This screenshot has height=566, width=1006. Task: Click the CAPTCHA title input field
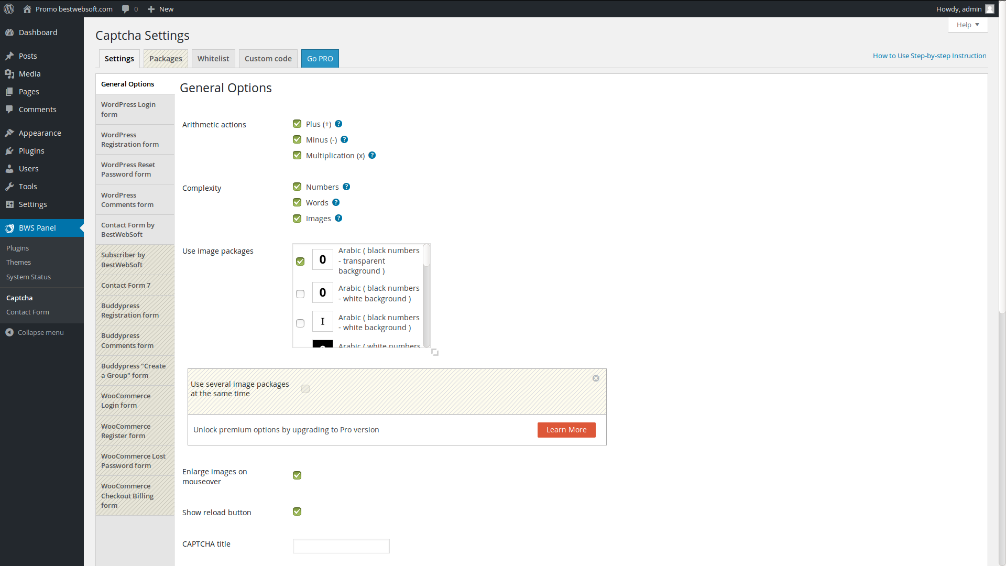pyautogui.click(x=341, y=546)
